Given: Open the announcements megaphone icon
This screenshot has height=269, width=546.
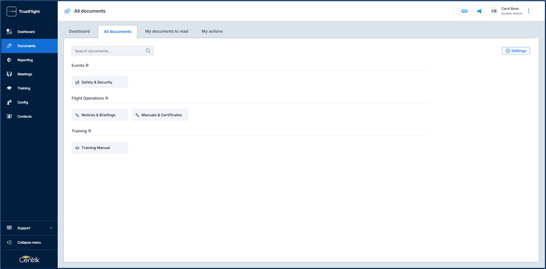Looking at the screenshot, I should coord(479,11).
